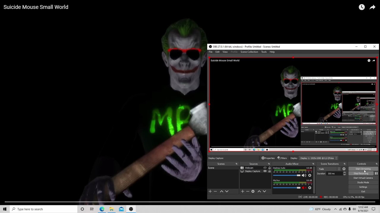Open Desktop Audio settings gear

pyautogui.click(x=310, y=175)
